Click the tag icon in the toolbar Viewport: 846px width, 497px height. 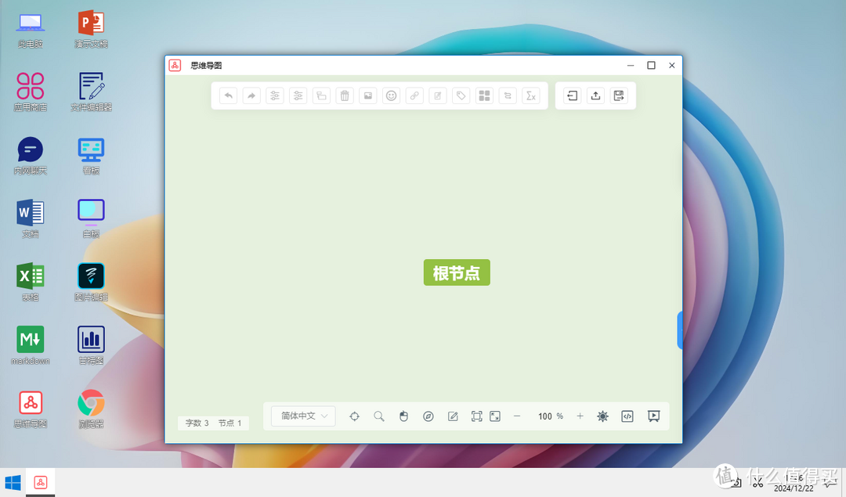(461, 95)
